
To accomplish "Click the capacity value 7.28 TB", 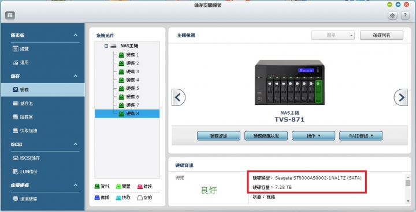I will click(283, 187).
